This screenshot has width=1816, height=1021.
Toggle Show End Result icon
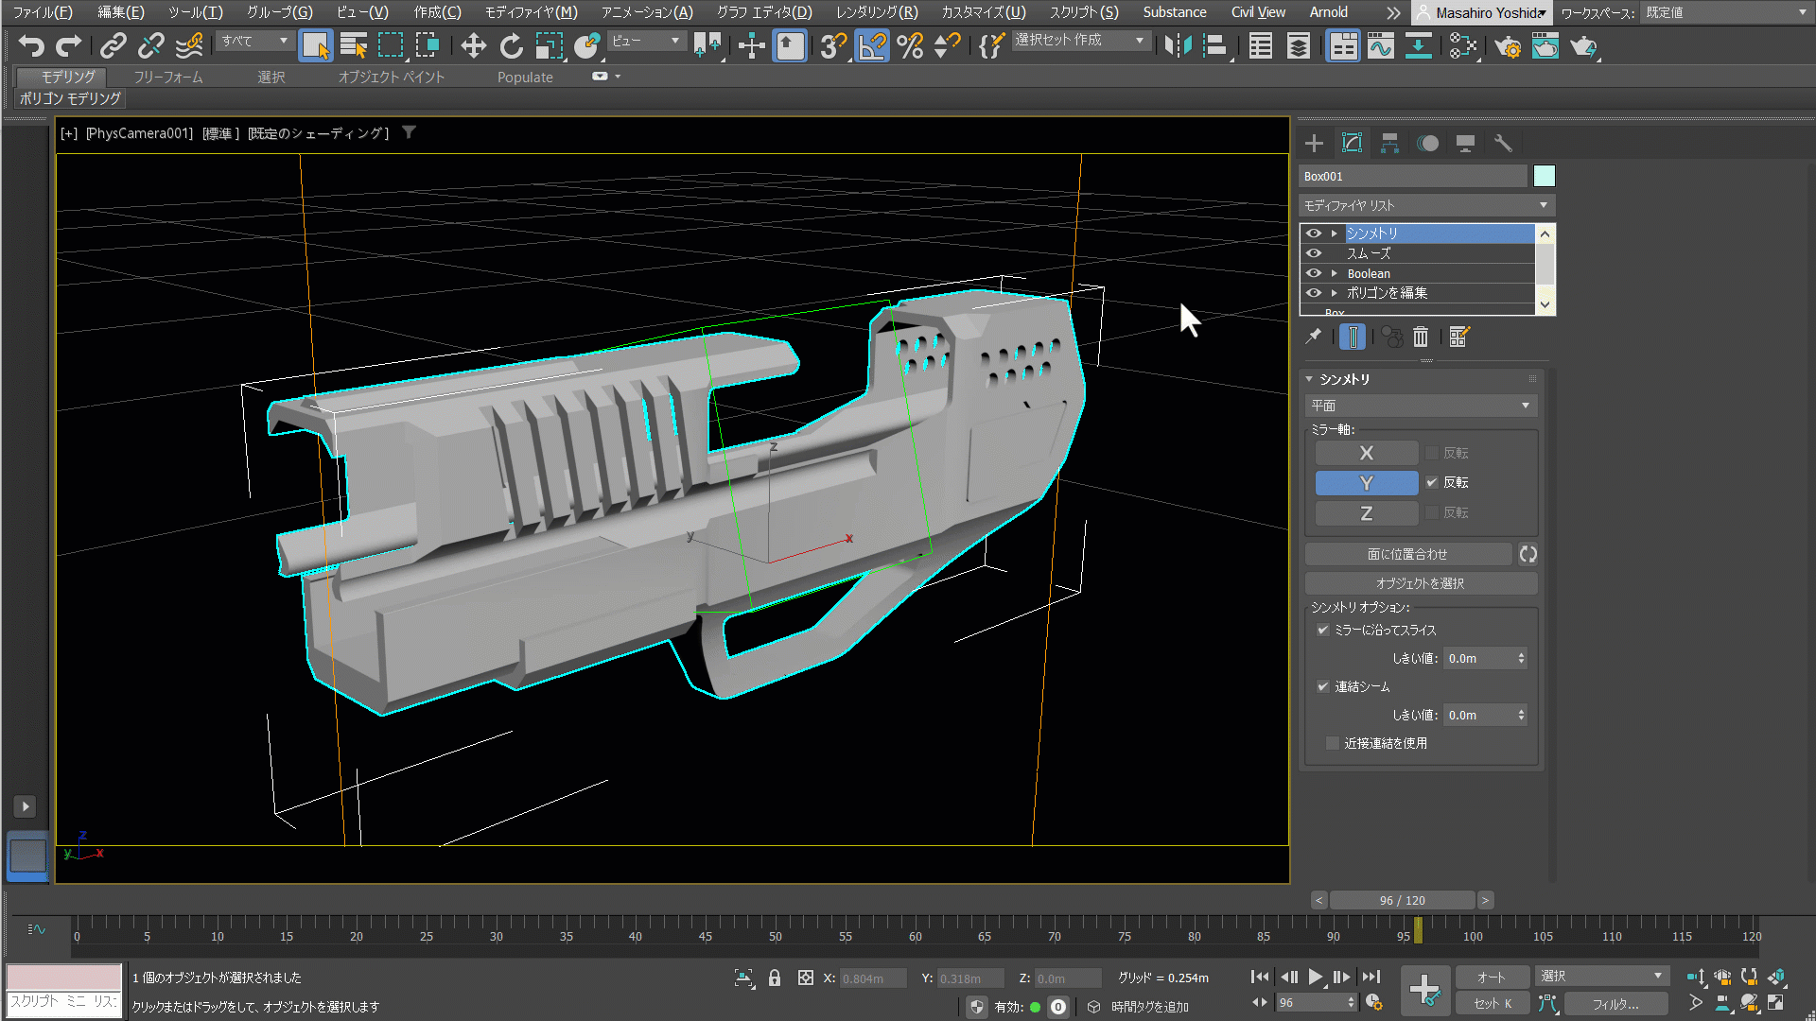click(1353, 337)
